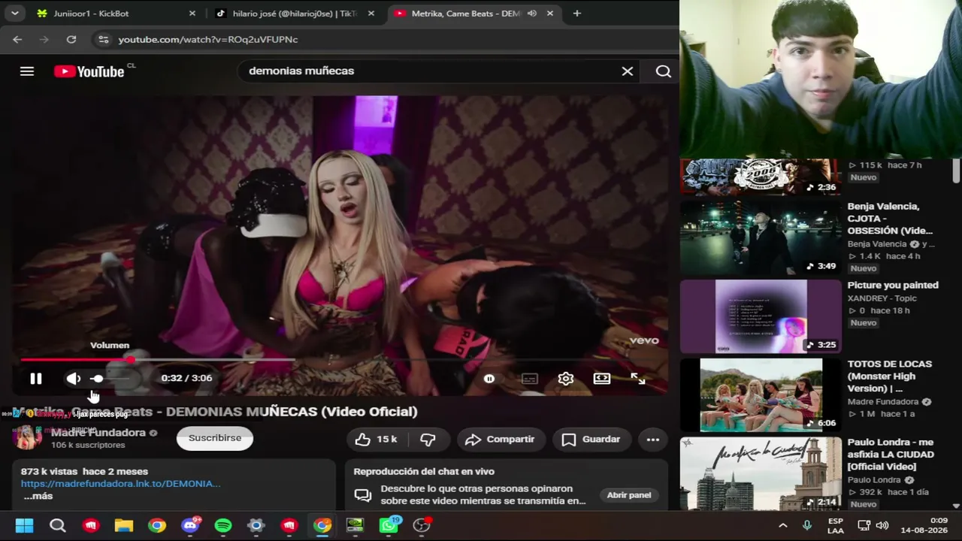Open the 2:36 suggested video thumbnail
Screen dimensions: 962x541
pyautogui.click(x=761, y=177)
